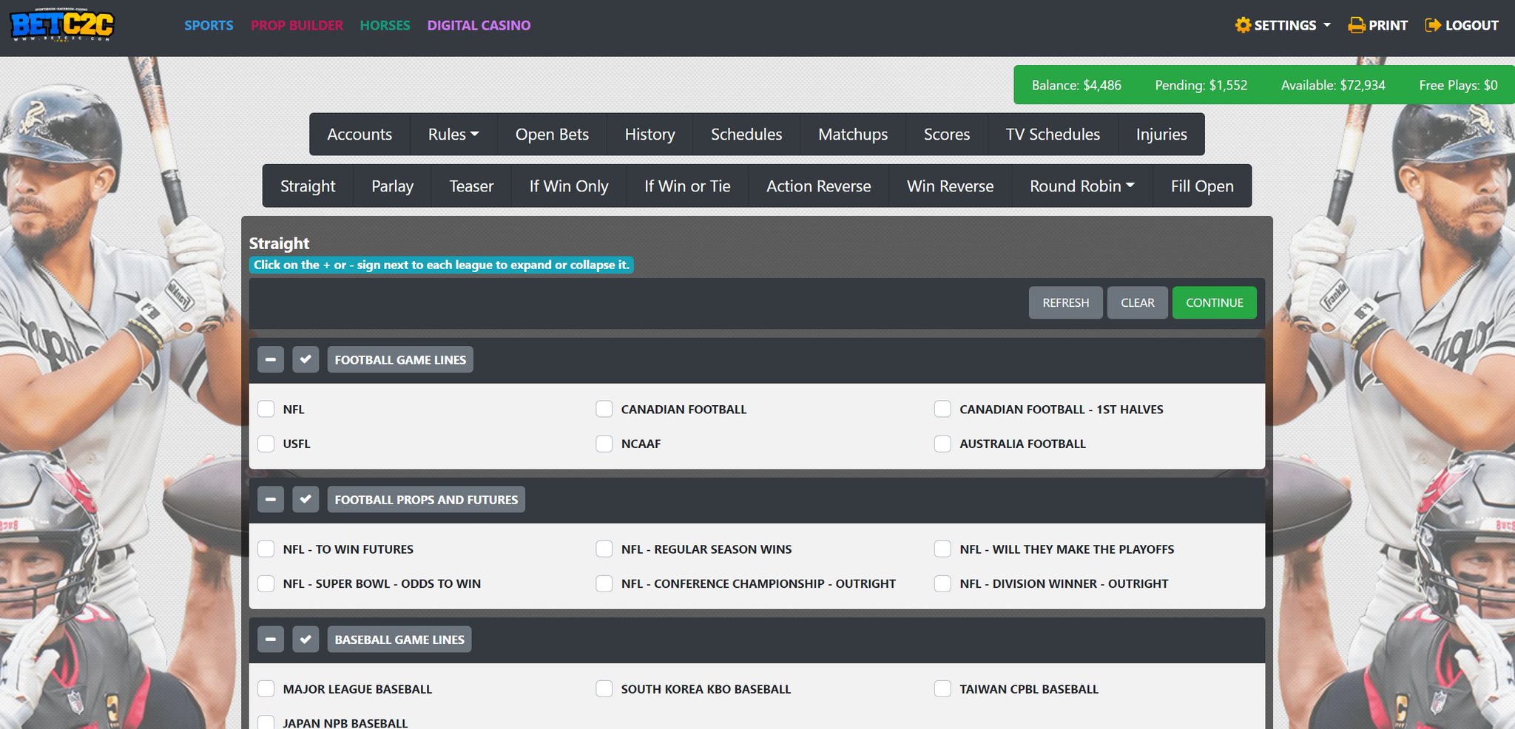Open the Rules dropdown menu

(x=453, y=135)
